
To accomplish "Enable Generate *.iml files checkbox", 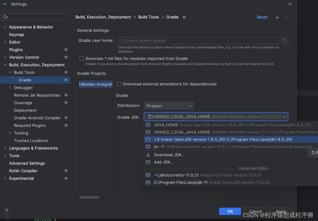I will coord(82,58).
